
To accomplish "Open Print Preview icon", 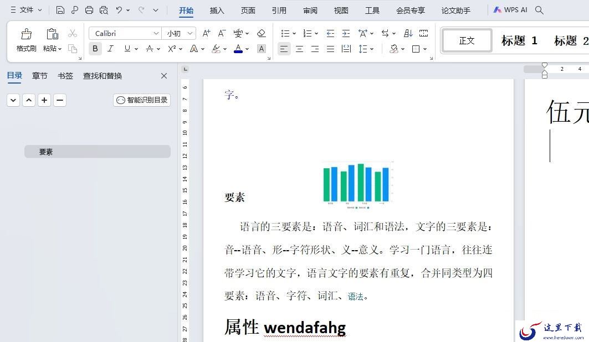I will (x=104, y=10).
